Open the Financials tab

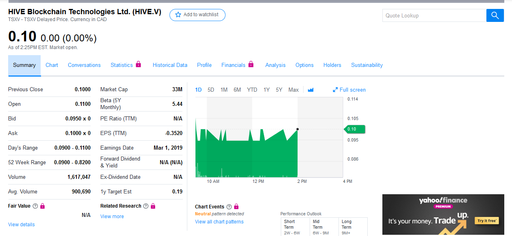click(233, 65)
